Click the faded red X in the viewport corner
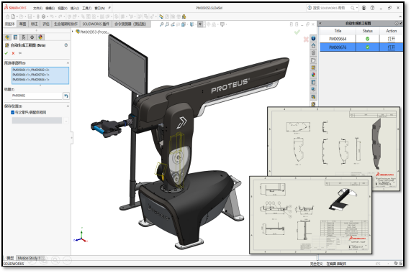411x273 pixels. coord(306,40)
